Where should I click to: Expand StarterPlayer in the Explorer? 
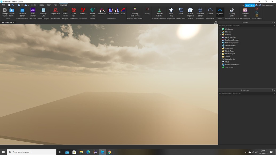(x=220, y=54)
